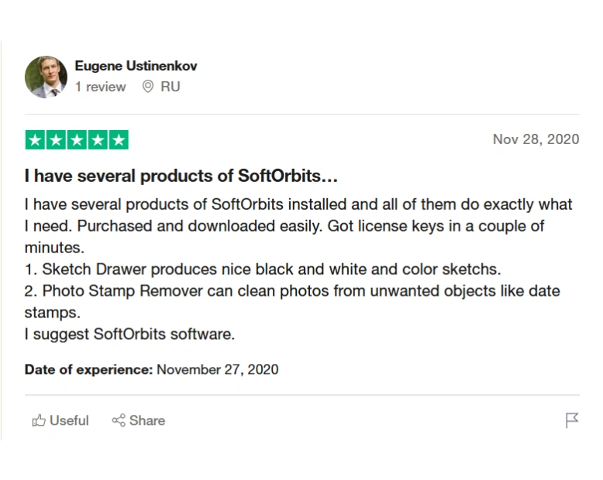Click the "1 review" count
This screenshot has width=603, height=480.
click(100, 87)
